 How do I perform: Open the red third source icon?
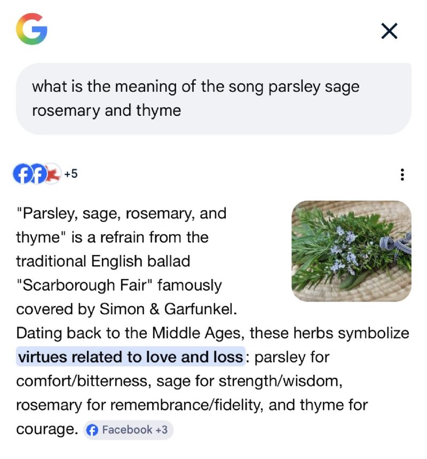pos(51,174)
